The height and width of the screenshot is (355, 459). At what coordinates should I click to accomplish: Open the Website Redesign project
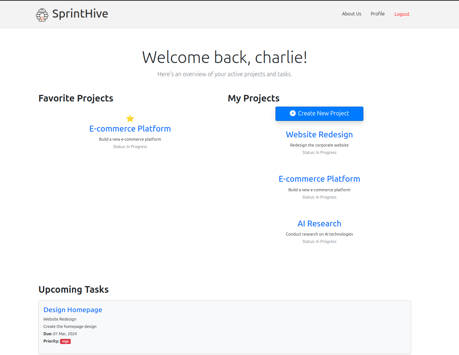(x=319, y=134)
